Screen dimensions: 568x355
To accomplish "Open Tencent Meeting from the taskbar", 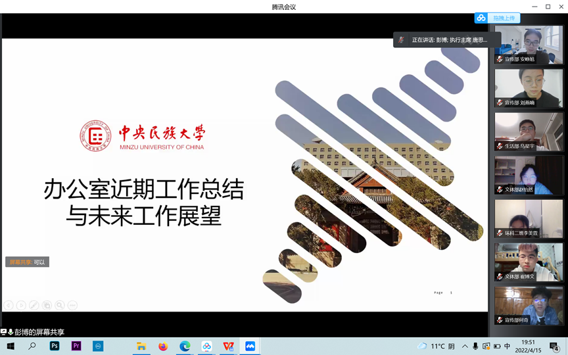I will point(250,346).
